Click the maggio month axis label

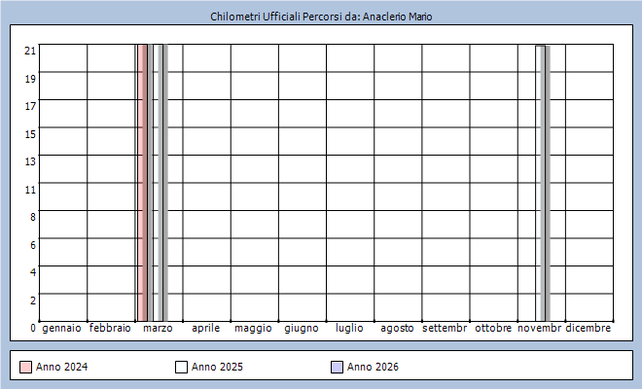253,329
